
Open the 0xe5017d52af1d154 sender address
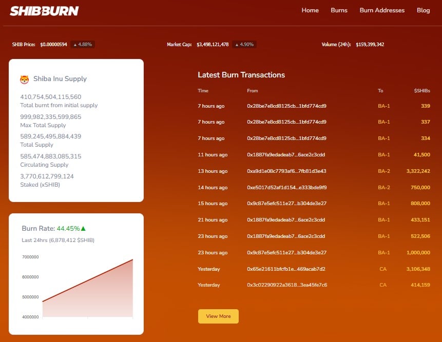tap(286, 188)
